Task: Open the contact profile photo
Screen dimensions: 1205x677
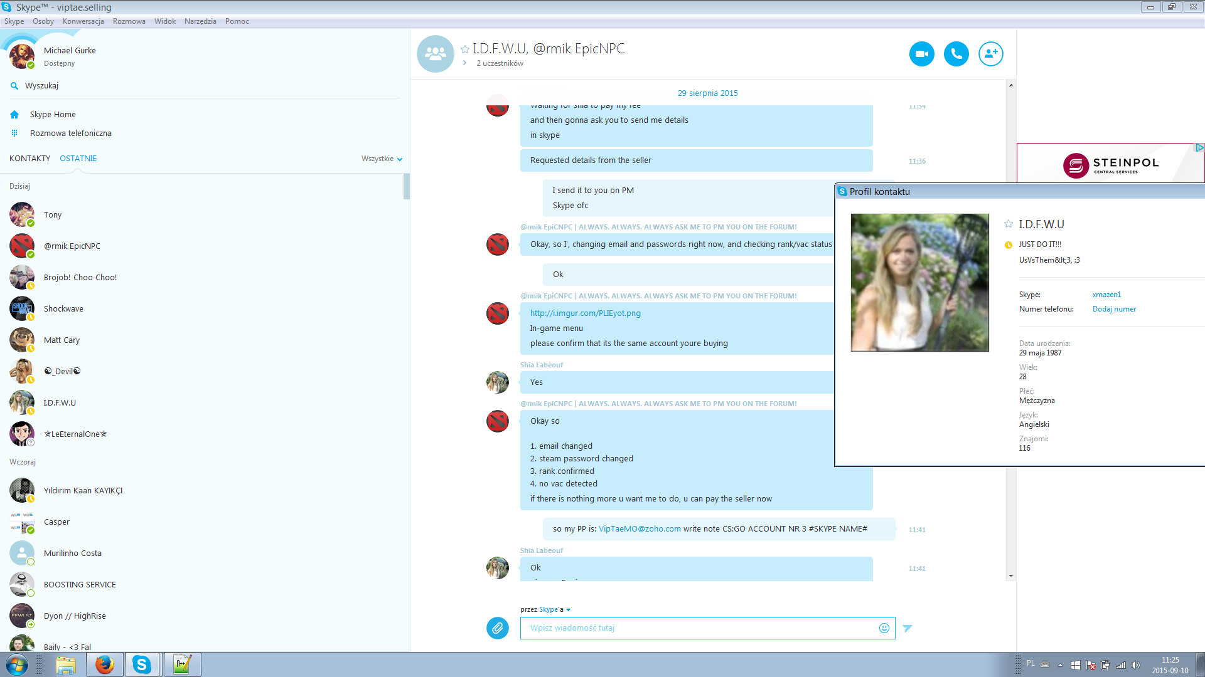Action: pos(919,283)
